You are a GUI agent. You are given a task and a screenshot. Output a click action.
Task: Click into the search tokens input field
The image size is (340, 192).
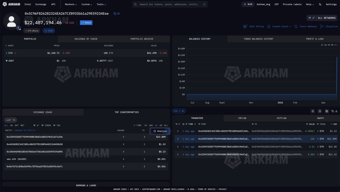(x=170, y=4)
